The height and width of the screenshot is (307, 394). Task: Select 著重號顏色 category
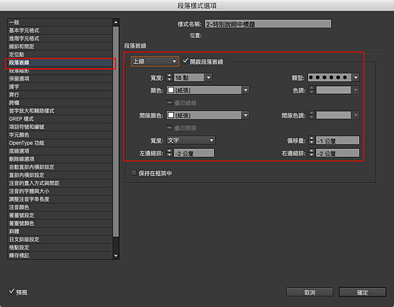tap(60, 223)
